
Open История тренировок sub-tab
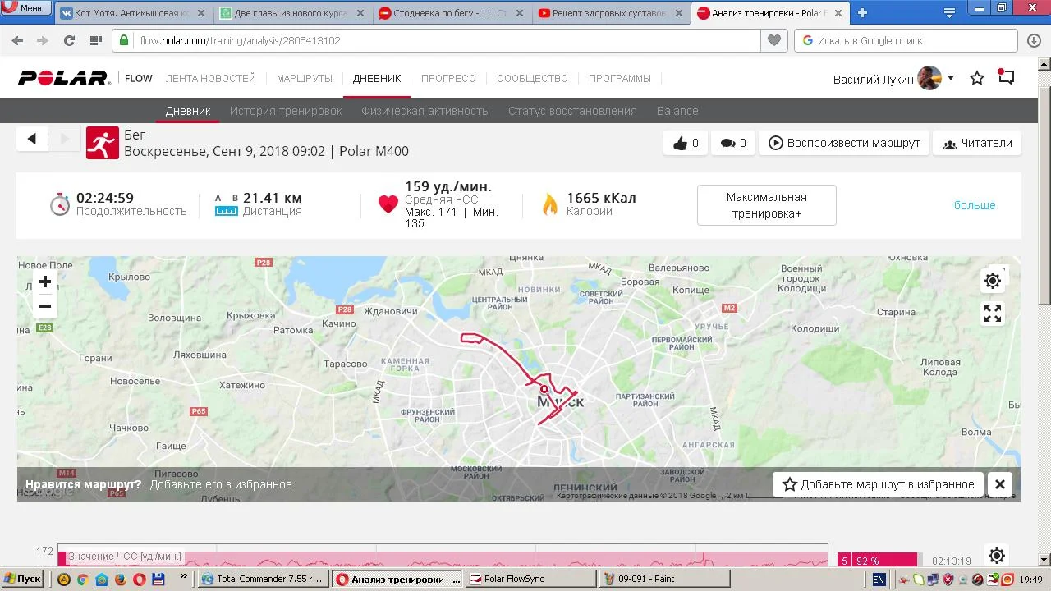pos(286,111)
